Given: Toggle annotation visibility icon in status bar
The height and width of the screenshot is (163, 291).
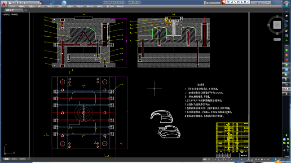Looking at the screenshot, I should pos(245,159).
